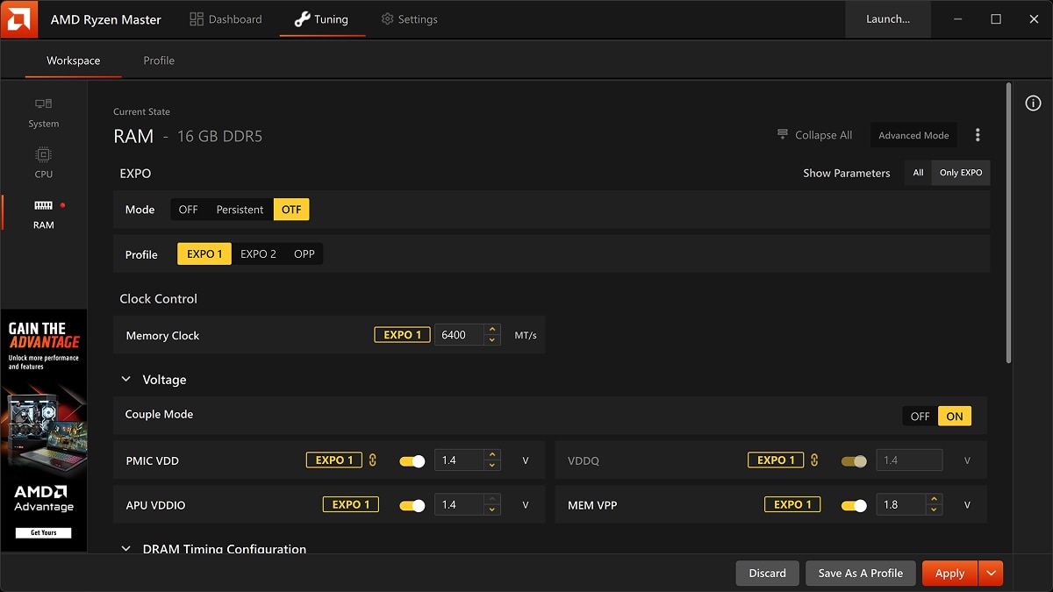Toggle the APU VDDIO switch
This screenshot has width=1053, height=592.
[x=412, y=505]
